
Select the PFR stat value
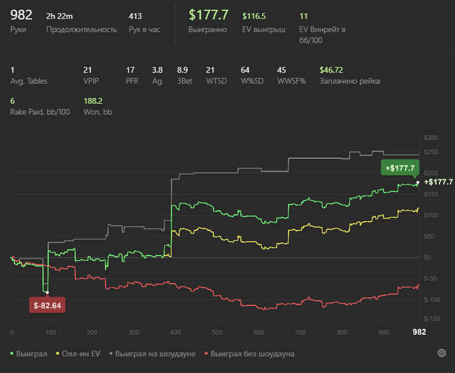click(x=130, y=69)
